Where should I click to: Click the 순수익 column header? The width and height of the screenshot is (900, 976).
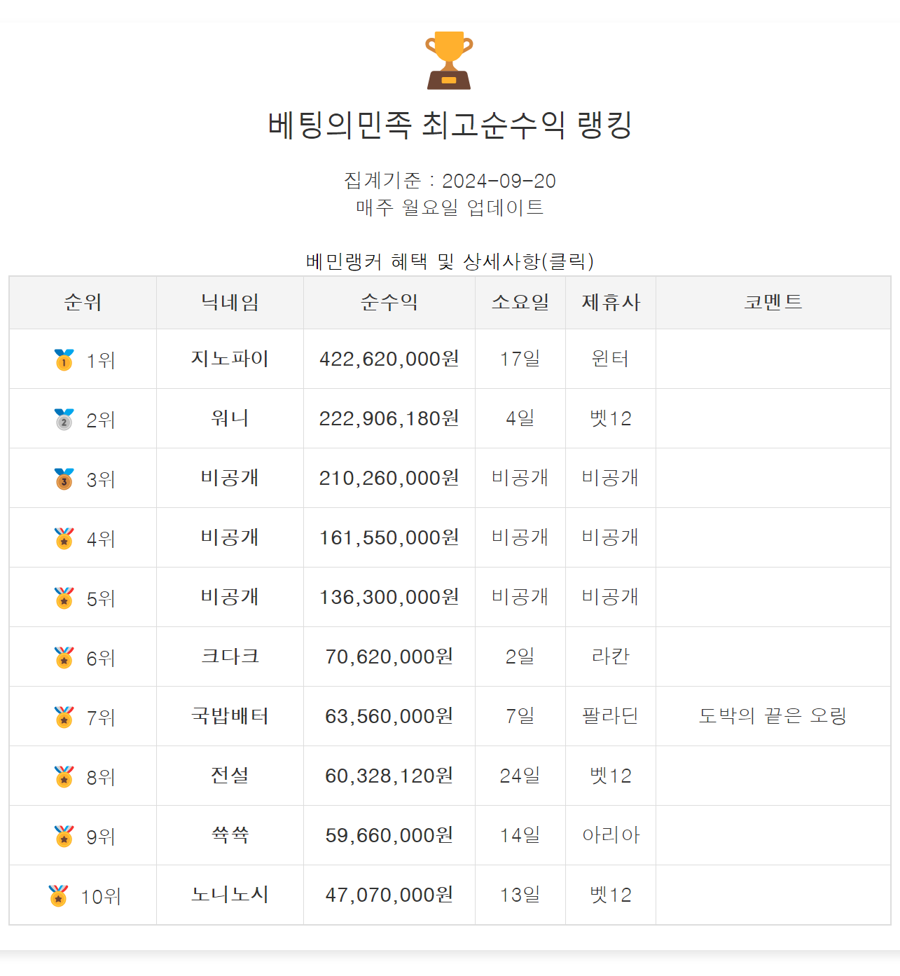[389, 302]
